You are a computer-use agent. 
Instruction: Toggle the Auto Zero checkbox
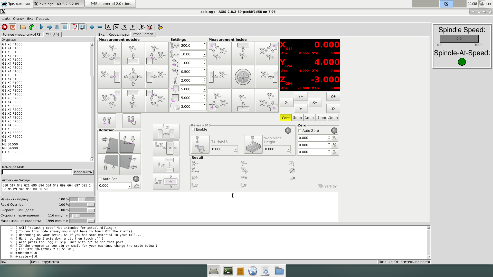(x=300, y=131)
